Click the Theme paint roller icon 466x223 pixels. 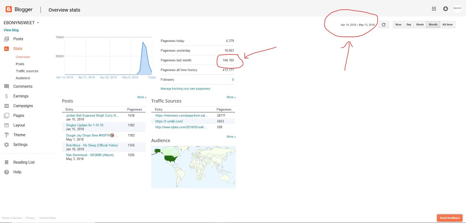coord(6,135)
